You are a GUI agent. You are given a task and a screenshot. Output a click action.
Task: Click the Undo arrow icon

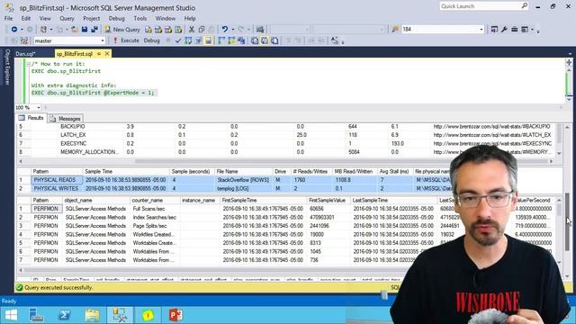click(225, 30)
